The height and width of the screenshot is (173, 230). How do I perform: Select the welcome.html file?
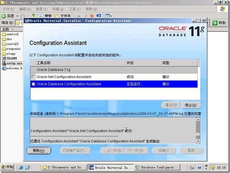12,68
